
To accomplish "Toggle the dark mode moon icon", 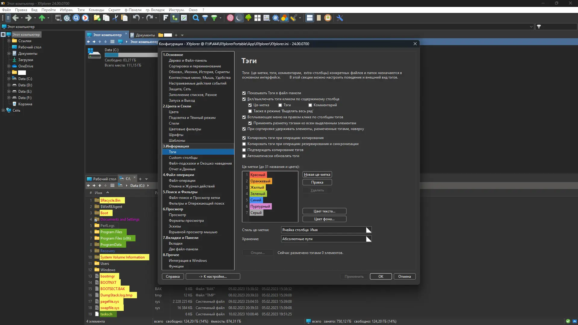I will click(239, 18).
